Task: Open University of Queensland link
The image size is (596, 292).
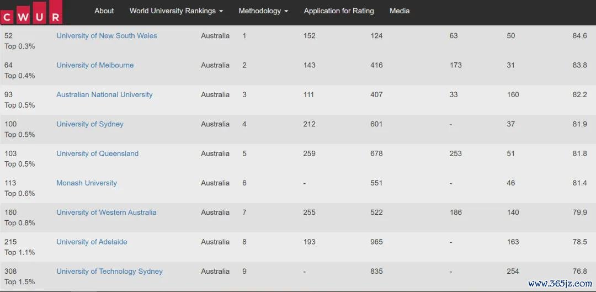Action: (98, 153)
